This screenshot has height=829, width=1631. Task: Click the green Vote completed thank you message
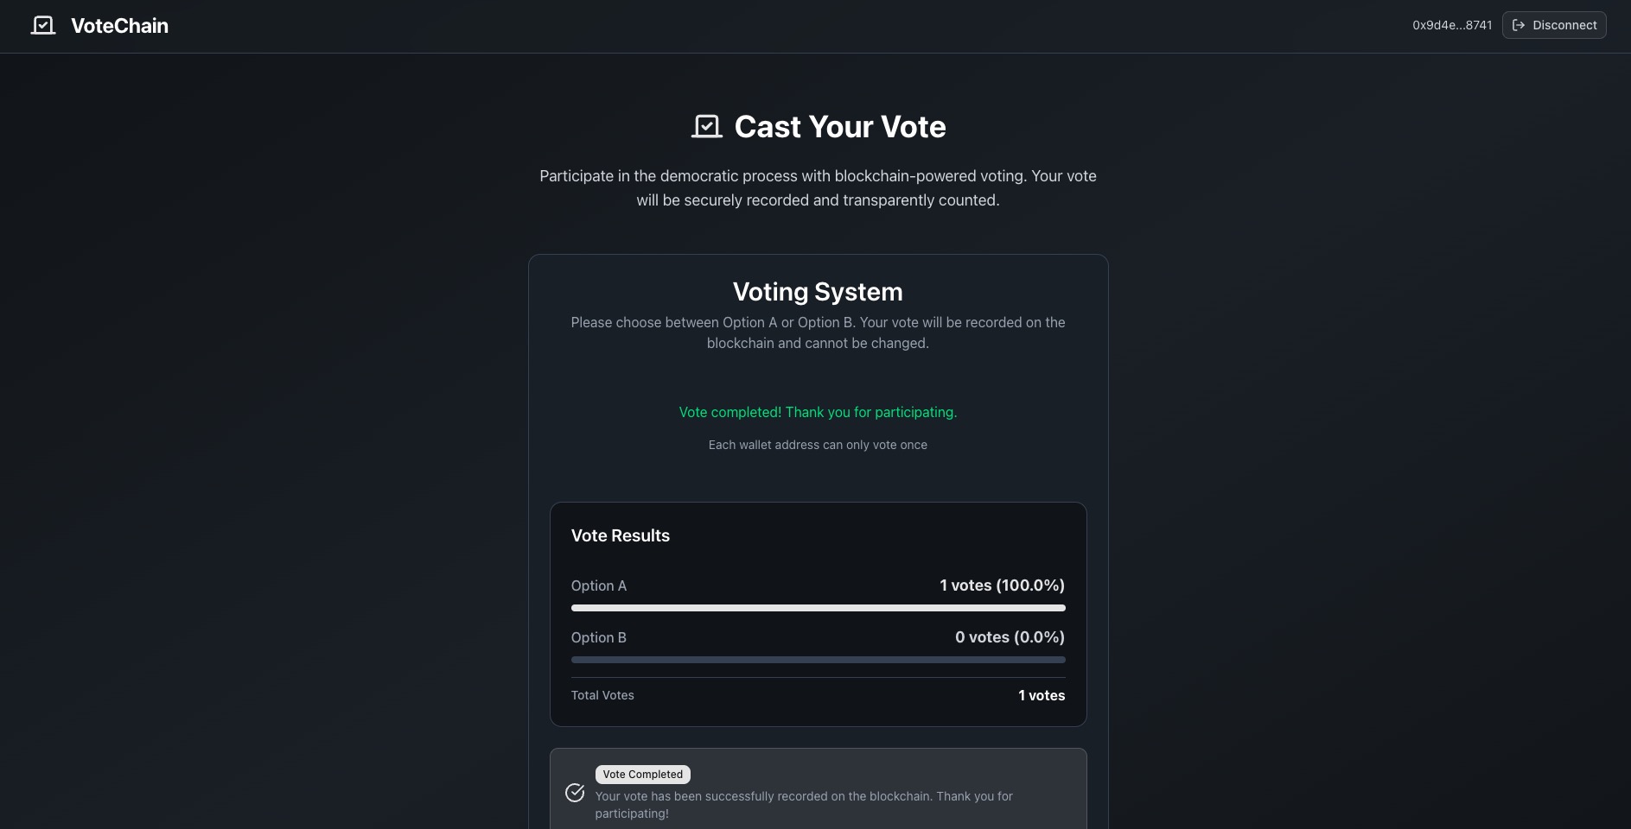(x=818, y=413)
